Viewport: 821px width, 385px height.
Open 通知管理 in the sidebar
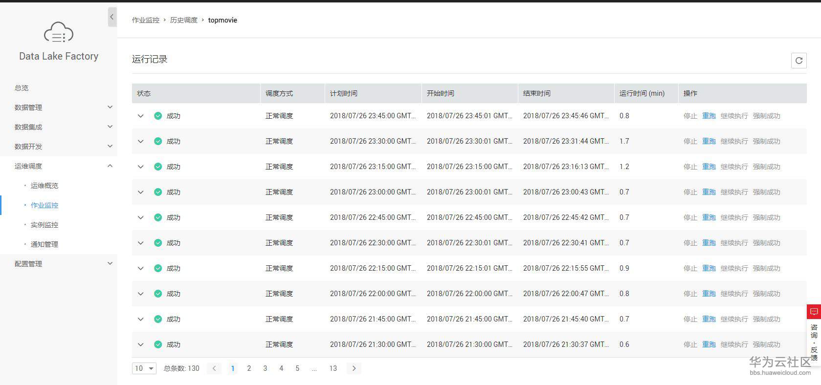tap(44, 244)
